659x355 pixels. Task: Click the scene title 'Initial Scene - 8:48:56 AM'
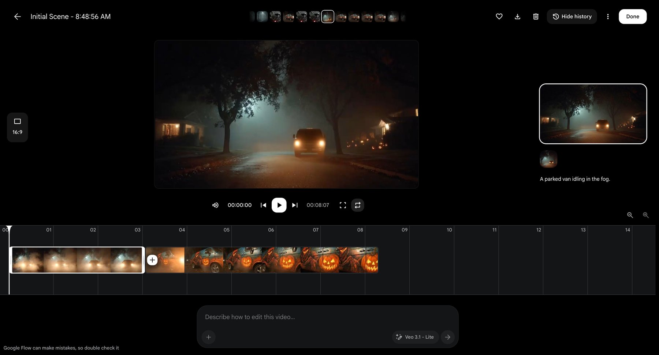(70, 16)
